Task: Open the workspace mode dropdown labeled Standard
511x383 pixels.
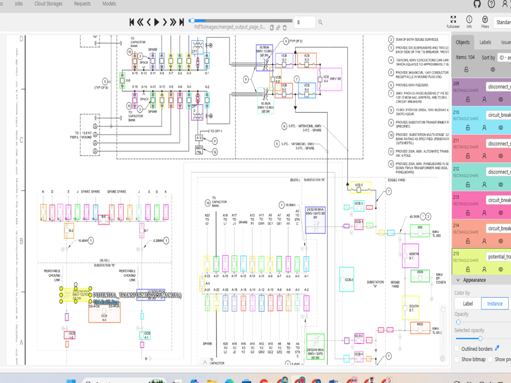Action: tap(502, 22)
